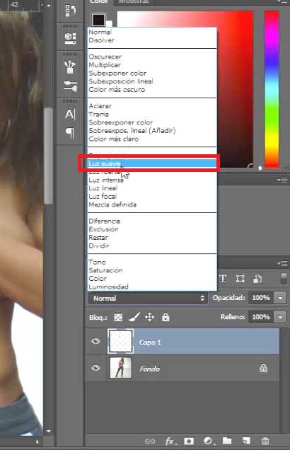
Task: Add a layer style fx
Action: pos(170,441)
